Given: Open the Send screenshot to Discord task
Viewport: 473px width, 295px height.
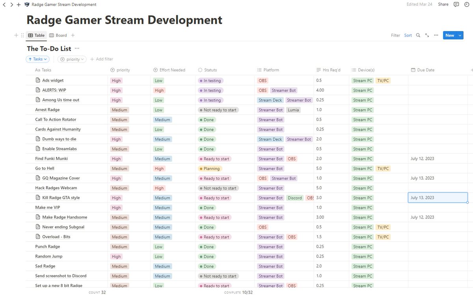Looking at the screenshot, I should pos(61,276).
